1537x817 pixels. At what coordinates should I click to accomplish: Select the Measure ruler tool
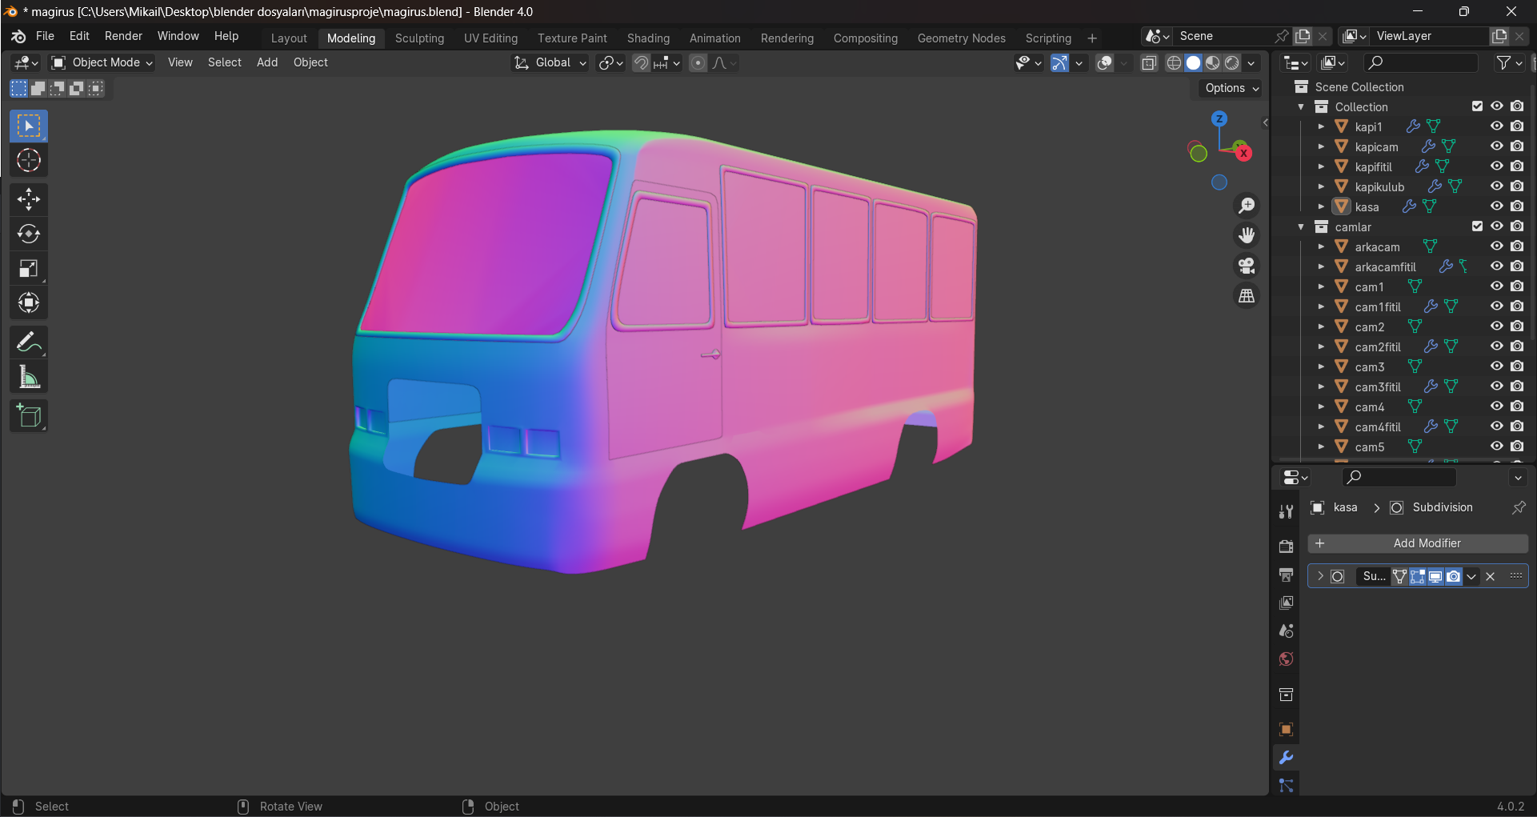(x=29, y=377)
